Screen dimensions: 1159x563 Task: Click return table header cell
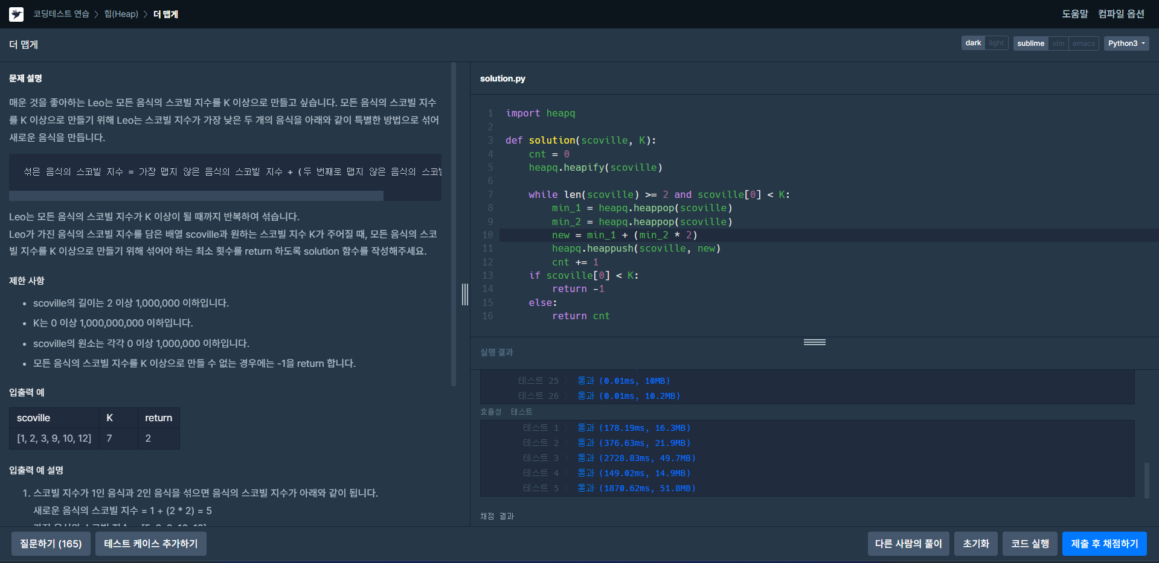(158, 418)
